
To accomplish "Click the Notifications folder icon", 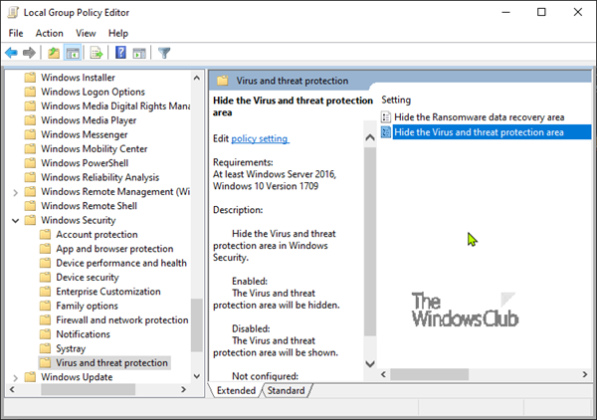I will point(46,334).
